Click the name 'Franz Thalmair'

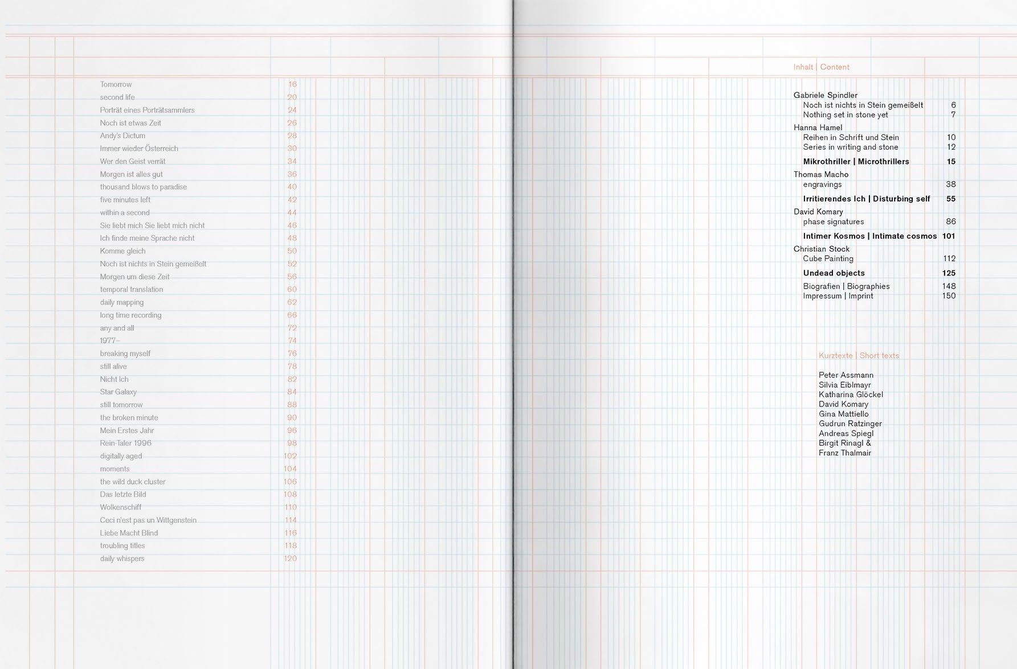coord(844,453)
